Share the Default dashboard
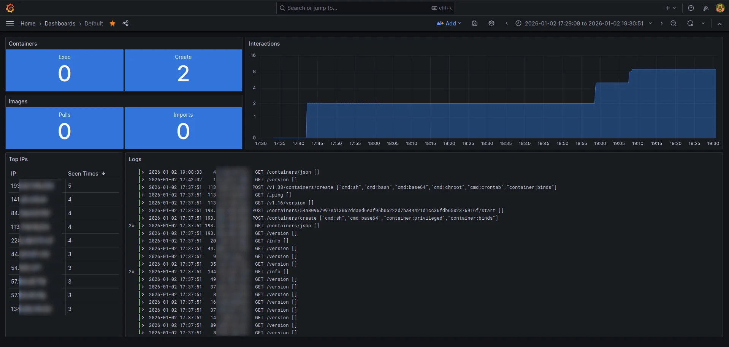The image size is (729, 347). coord(125,23)
